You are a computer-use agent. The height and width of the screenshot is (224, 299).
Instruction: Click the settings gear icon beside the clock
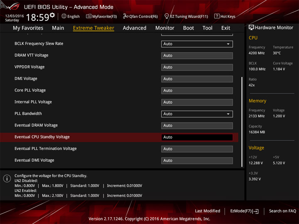point(52,15)
